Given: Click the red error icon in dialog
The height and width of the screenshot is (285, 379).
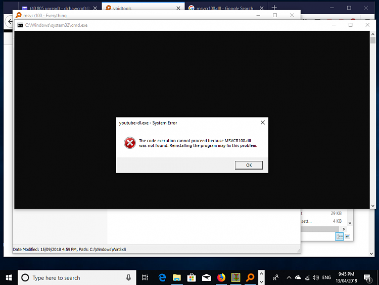Looking at the screenshot, I should coord(130,143).
